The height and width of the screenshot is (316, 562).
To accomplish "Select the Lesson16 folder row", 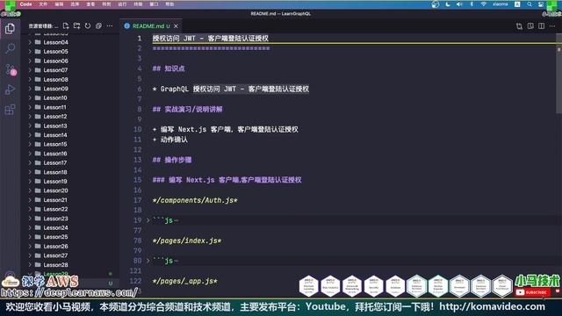I will pos(70,154).
